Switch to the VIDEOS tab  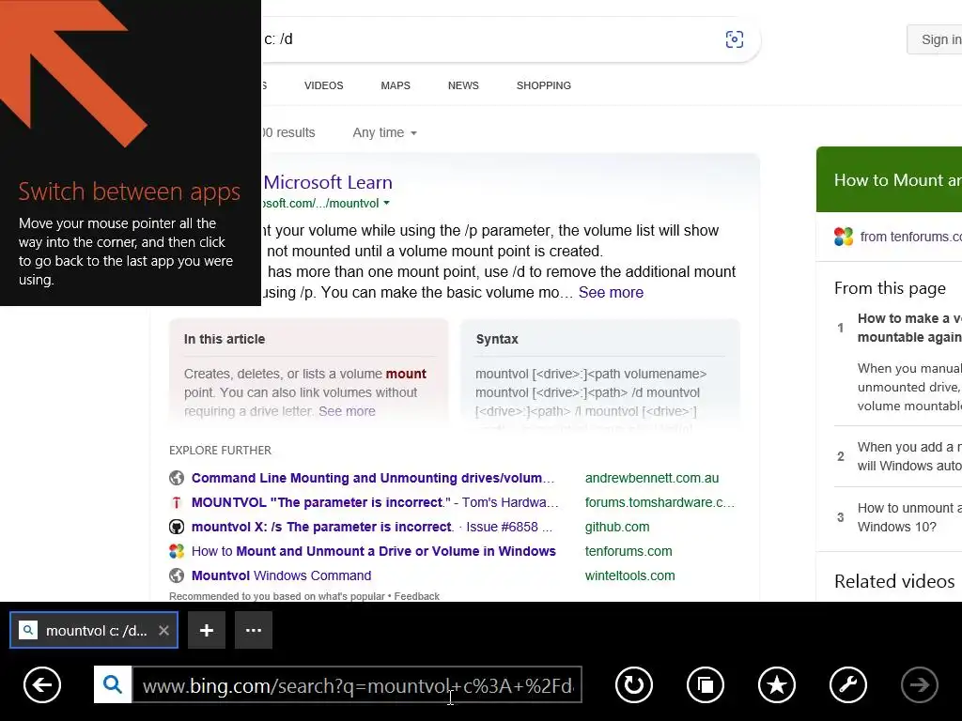point(324,85)
